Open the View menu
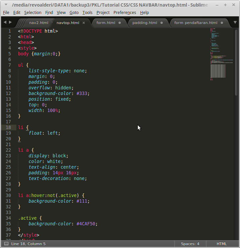Screen dimensions: 240x248 61,12
